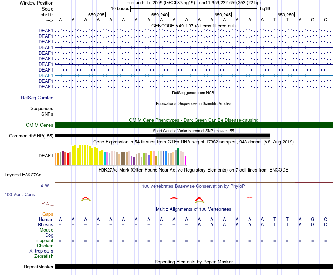The image size is (333, 275).
Task: Click 'OMIM Gene Phenotypes' track title
Action: (x=193, y=120)
